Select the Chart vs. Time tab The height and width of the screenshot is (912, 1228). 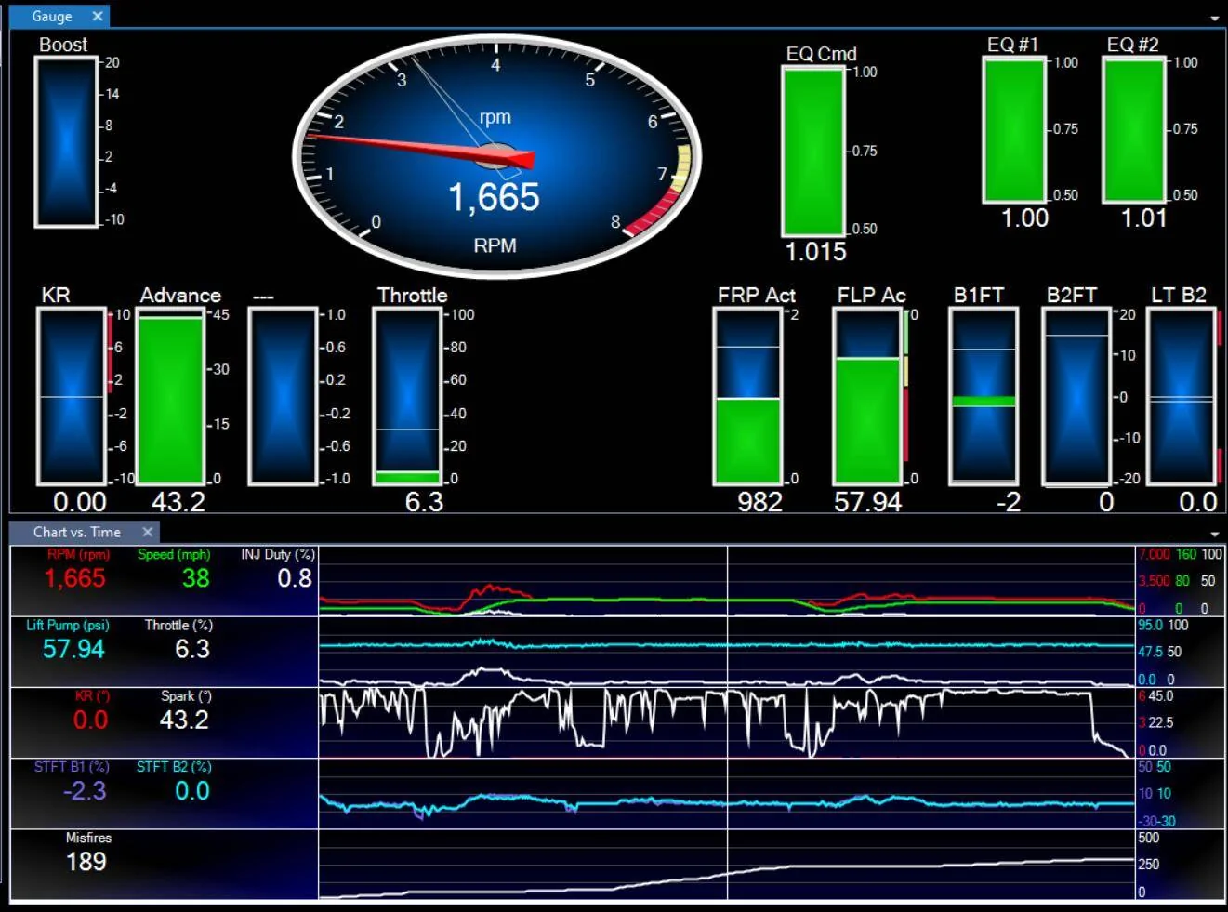pyautogui.click(x=77, y=532)
